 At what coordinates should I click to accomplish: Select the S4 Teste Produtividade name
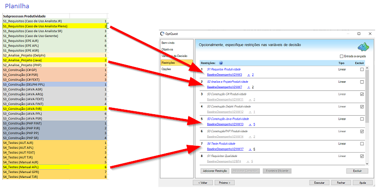pyautogui.click(x=221, y=144)
